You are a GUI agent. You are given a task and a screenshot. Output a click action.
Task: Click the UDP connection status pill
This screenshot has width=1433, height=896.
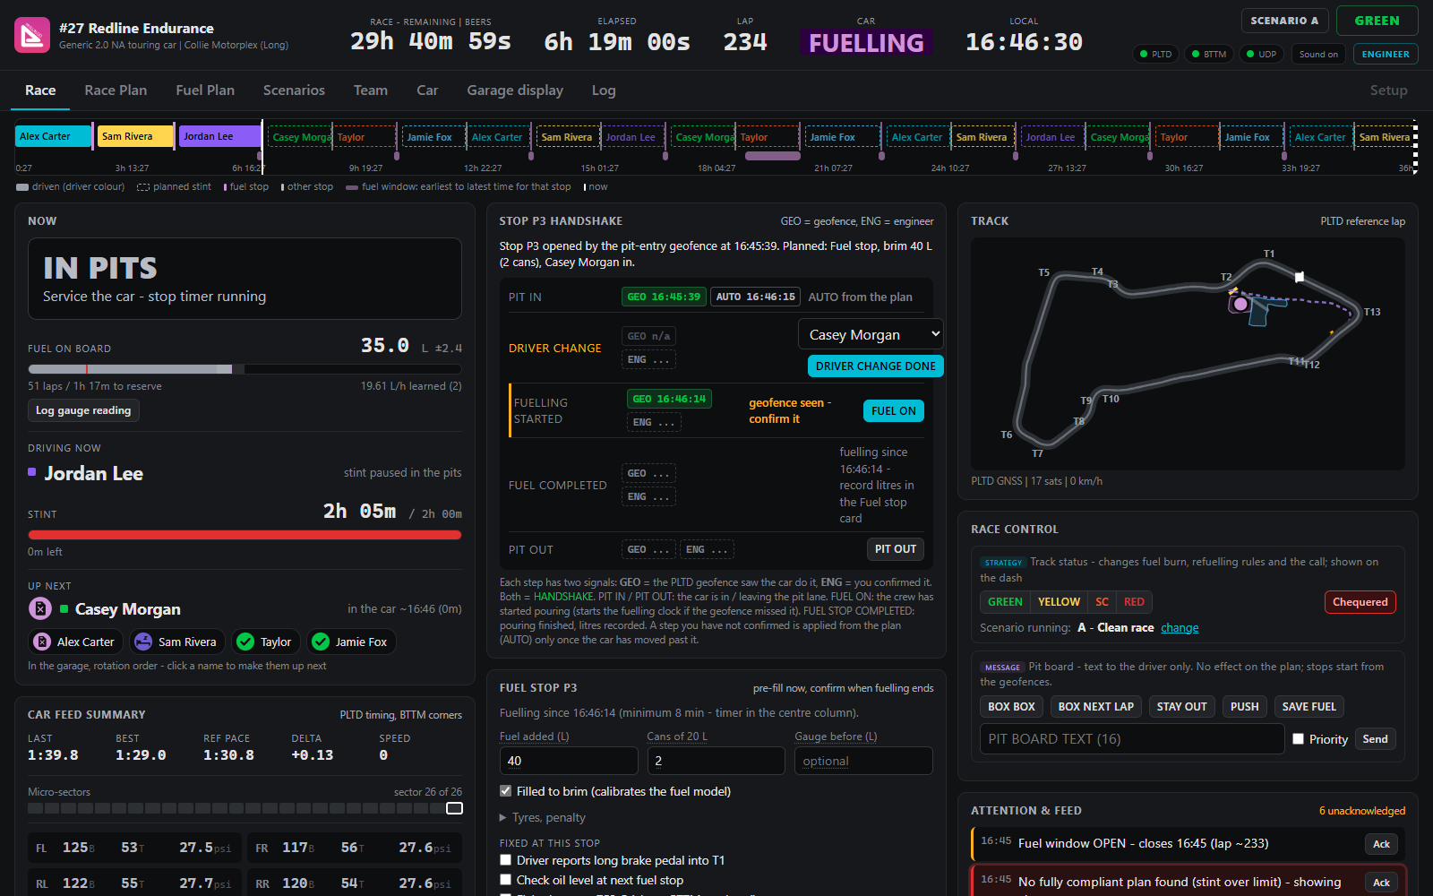coord(1261,54)
